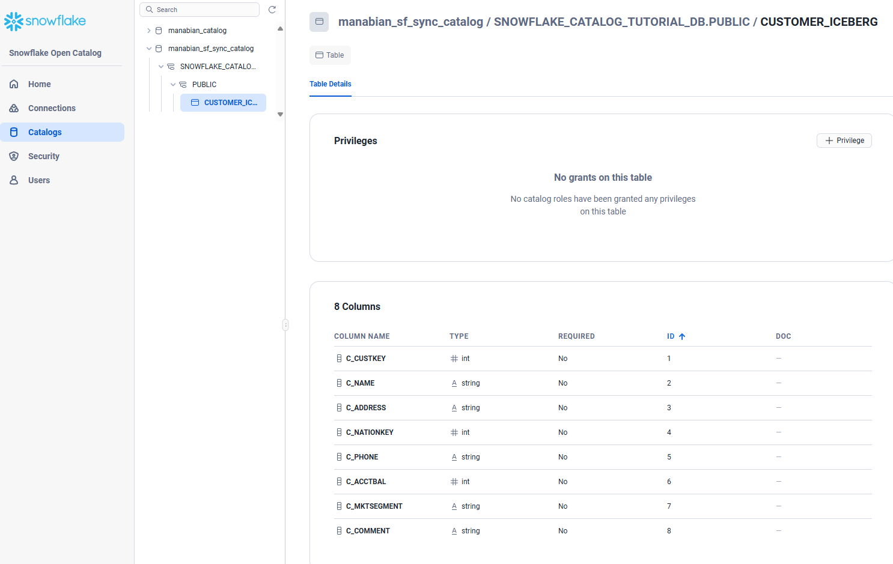
Task: Click the column icon next to C_ACCTBAL
Action: click(x=339, y=482)
